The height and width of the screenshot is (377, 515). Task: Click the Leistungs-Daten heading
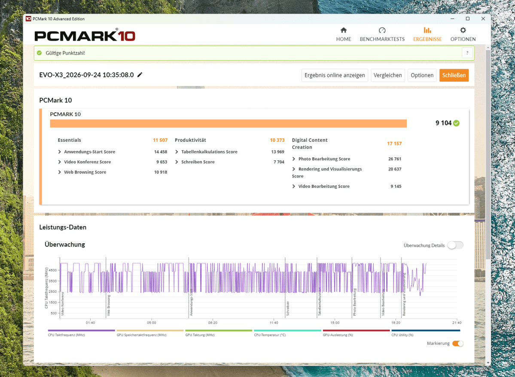tap(63, 227)
